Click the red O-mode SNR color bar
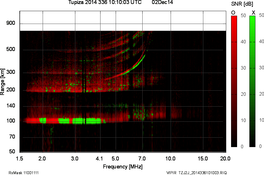264x175 pixels. (234, 81)
